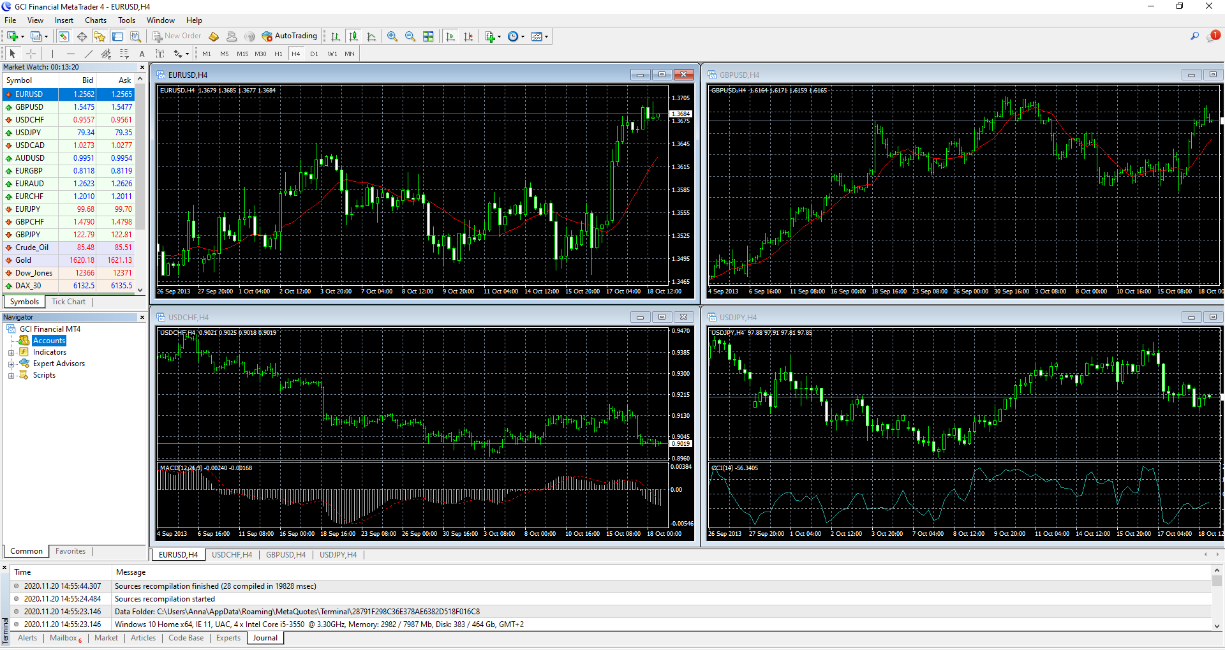Open the Strategy Tester icon
Viewport: 1225px width, 650px height.
point(135,36)
